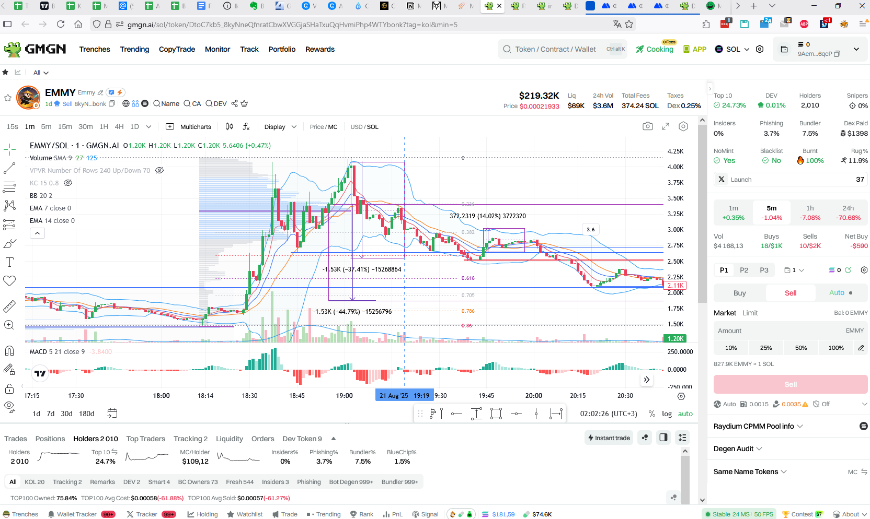870x519 pixels.
Task: Select the text annotation tool
Action: pyautogui.click(x=9, y=262)
